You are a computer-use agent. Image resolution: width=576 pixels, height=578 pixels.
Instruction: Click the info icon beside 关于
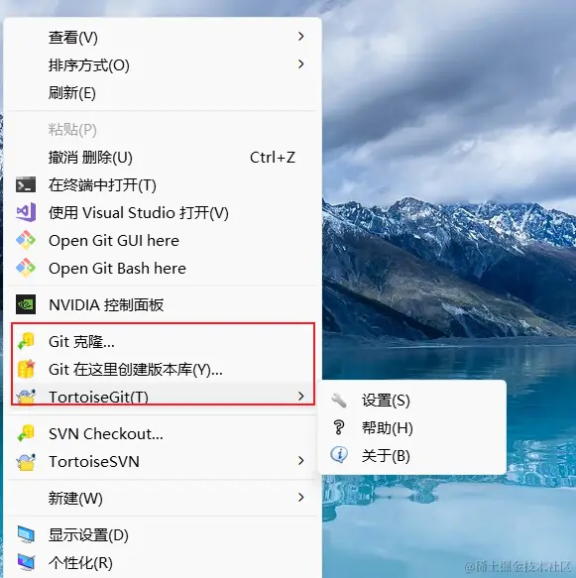[339, 455]
